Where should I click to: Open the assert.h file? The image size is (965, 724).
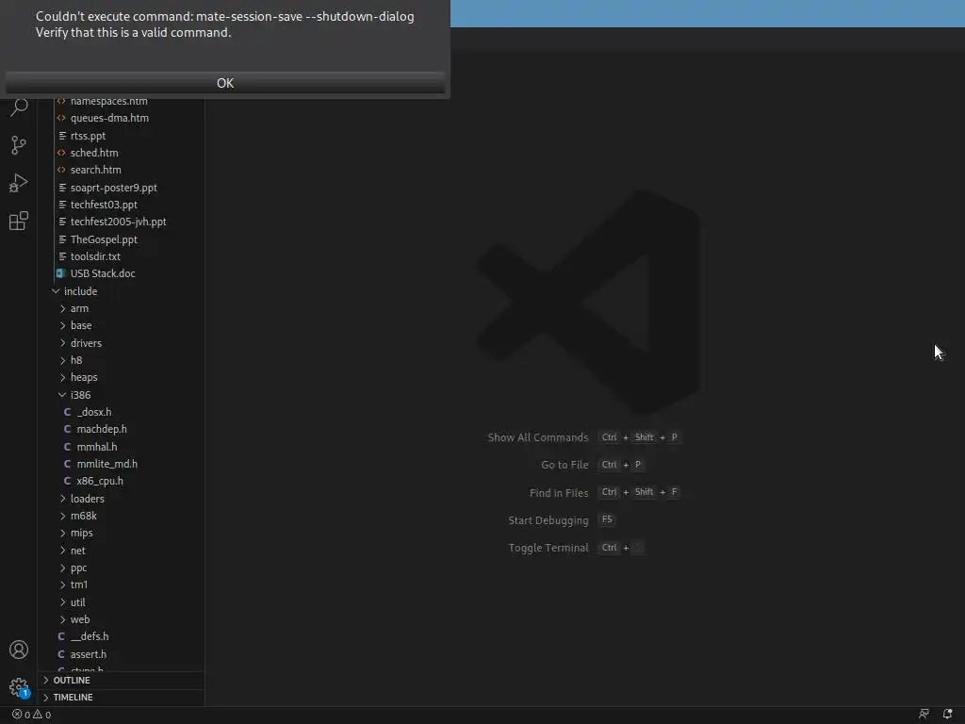(122, 654)
